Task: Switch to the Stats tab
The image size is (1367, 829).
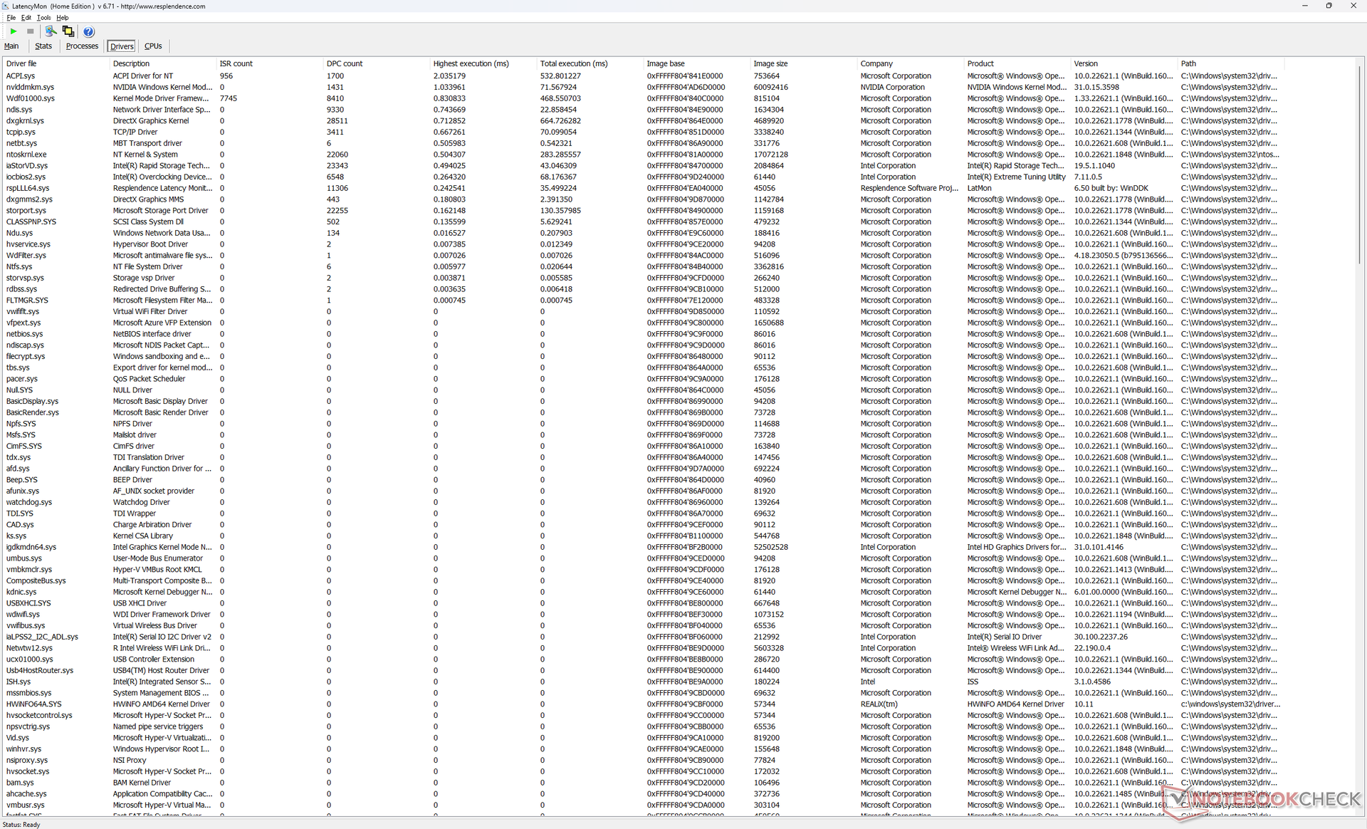Action: 43,46
